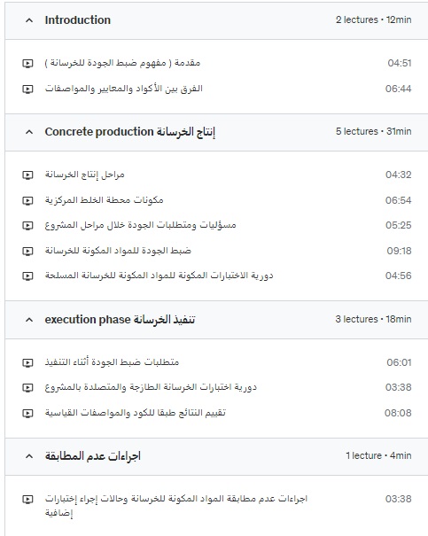Image resolution: width=428 pixels, height=536 pixels.
Task: Click video icon of 04:51 lecture
Action: 27,63
